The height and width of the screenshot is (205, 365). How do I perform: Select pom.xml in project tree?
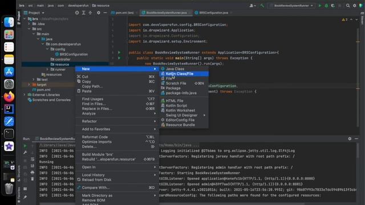tap(42, 90)
